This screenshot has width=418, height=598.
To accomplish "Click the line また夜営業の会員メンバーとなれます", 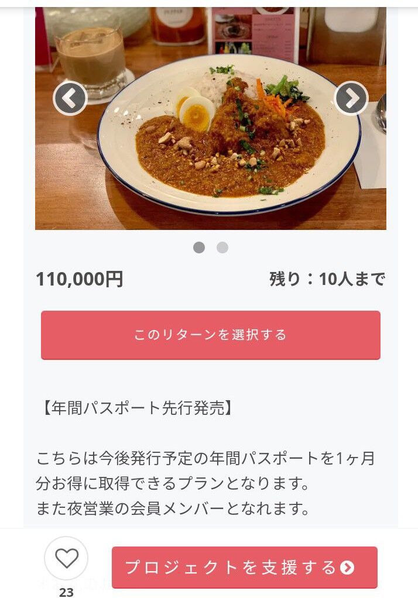I will (x=173, y=508).
